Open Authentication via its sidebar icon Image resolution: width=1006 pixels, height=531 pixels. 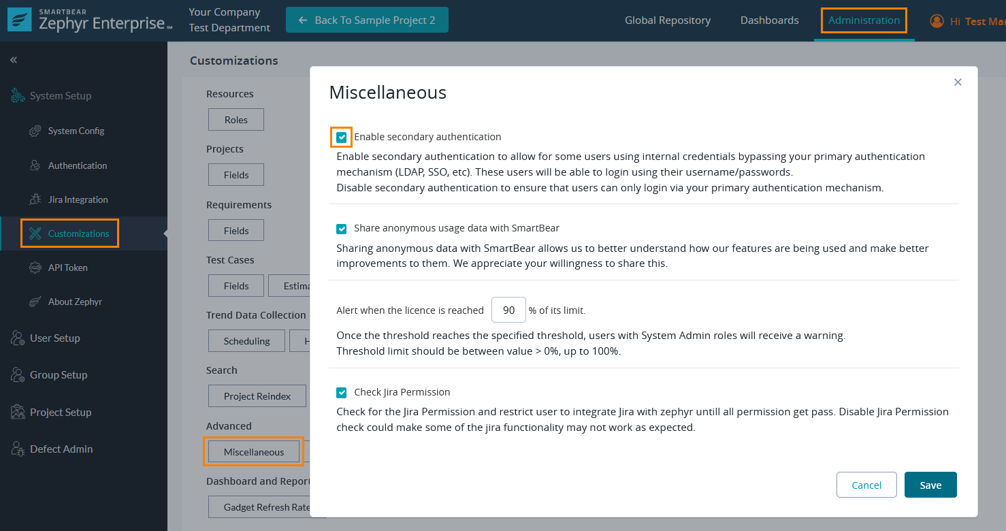point(35,165)
